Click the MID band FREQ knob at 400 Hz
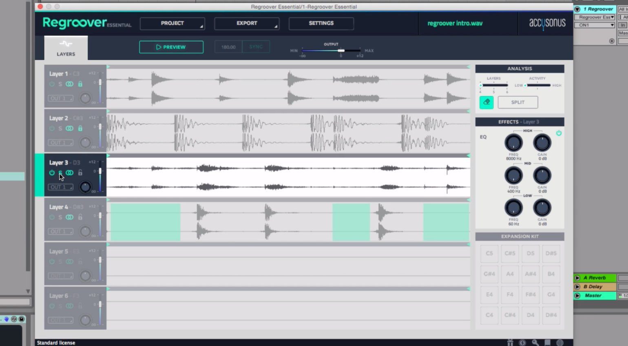This screenshot has width=628, height=346. pos(513,175)
